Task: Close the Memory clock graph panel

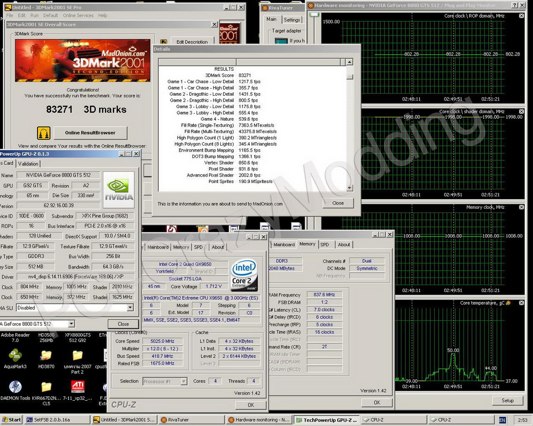Action: coord(521,207)
